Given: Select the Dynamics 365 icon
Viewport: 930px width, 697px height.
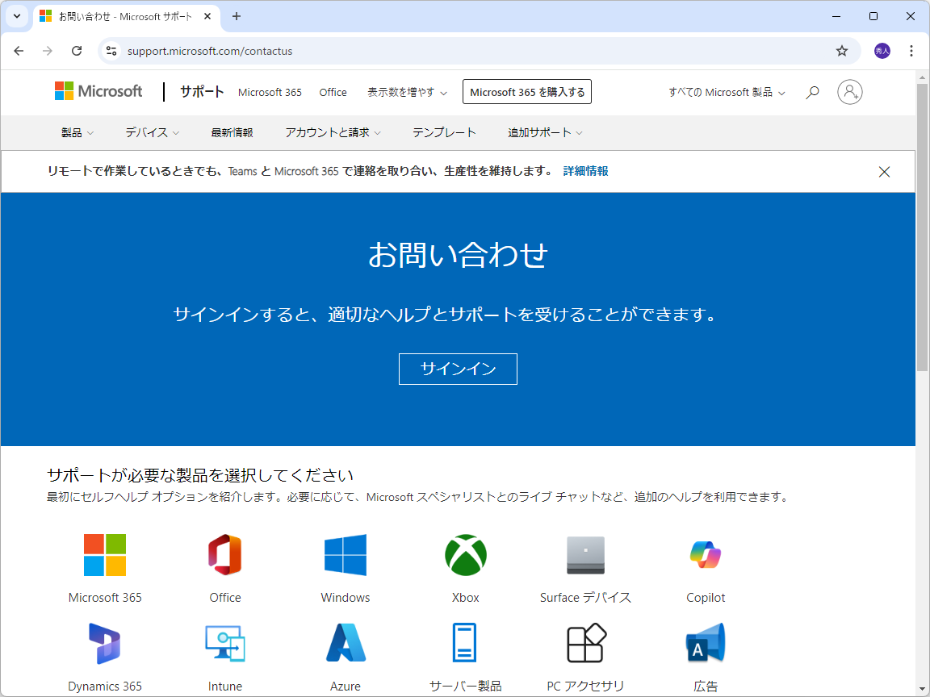Looking at the screenshot, I should 105,643.
